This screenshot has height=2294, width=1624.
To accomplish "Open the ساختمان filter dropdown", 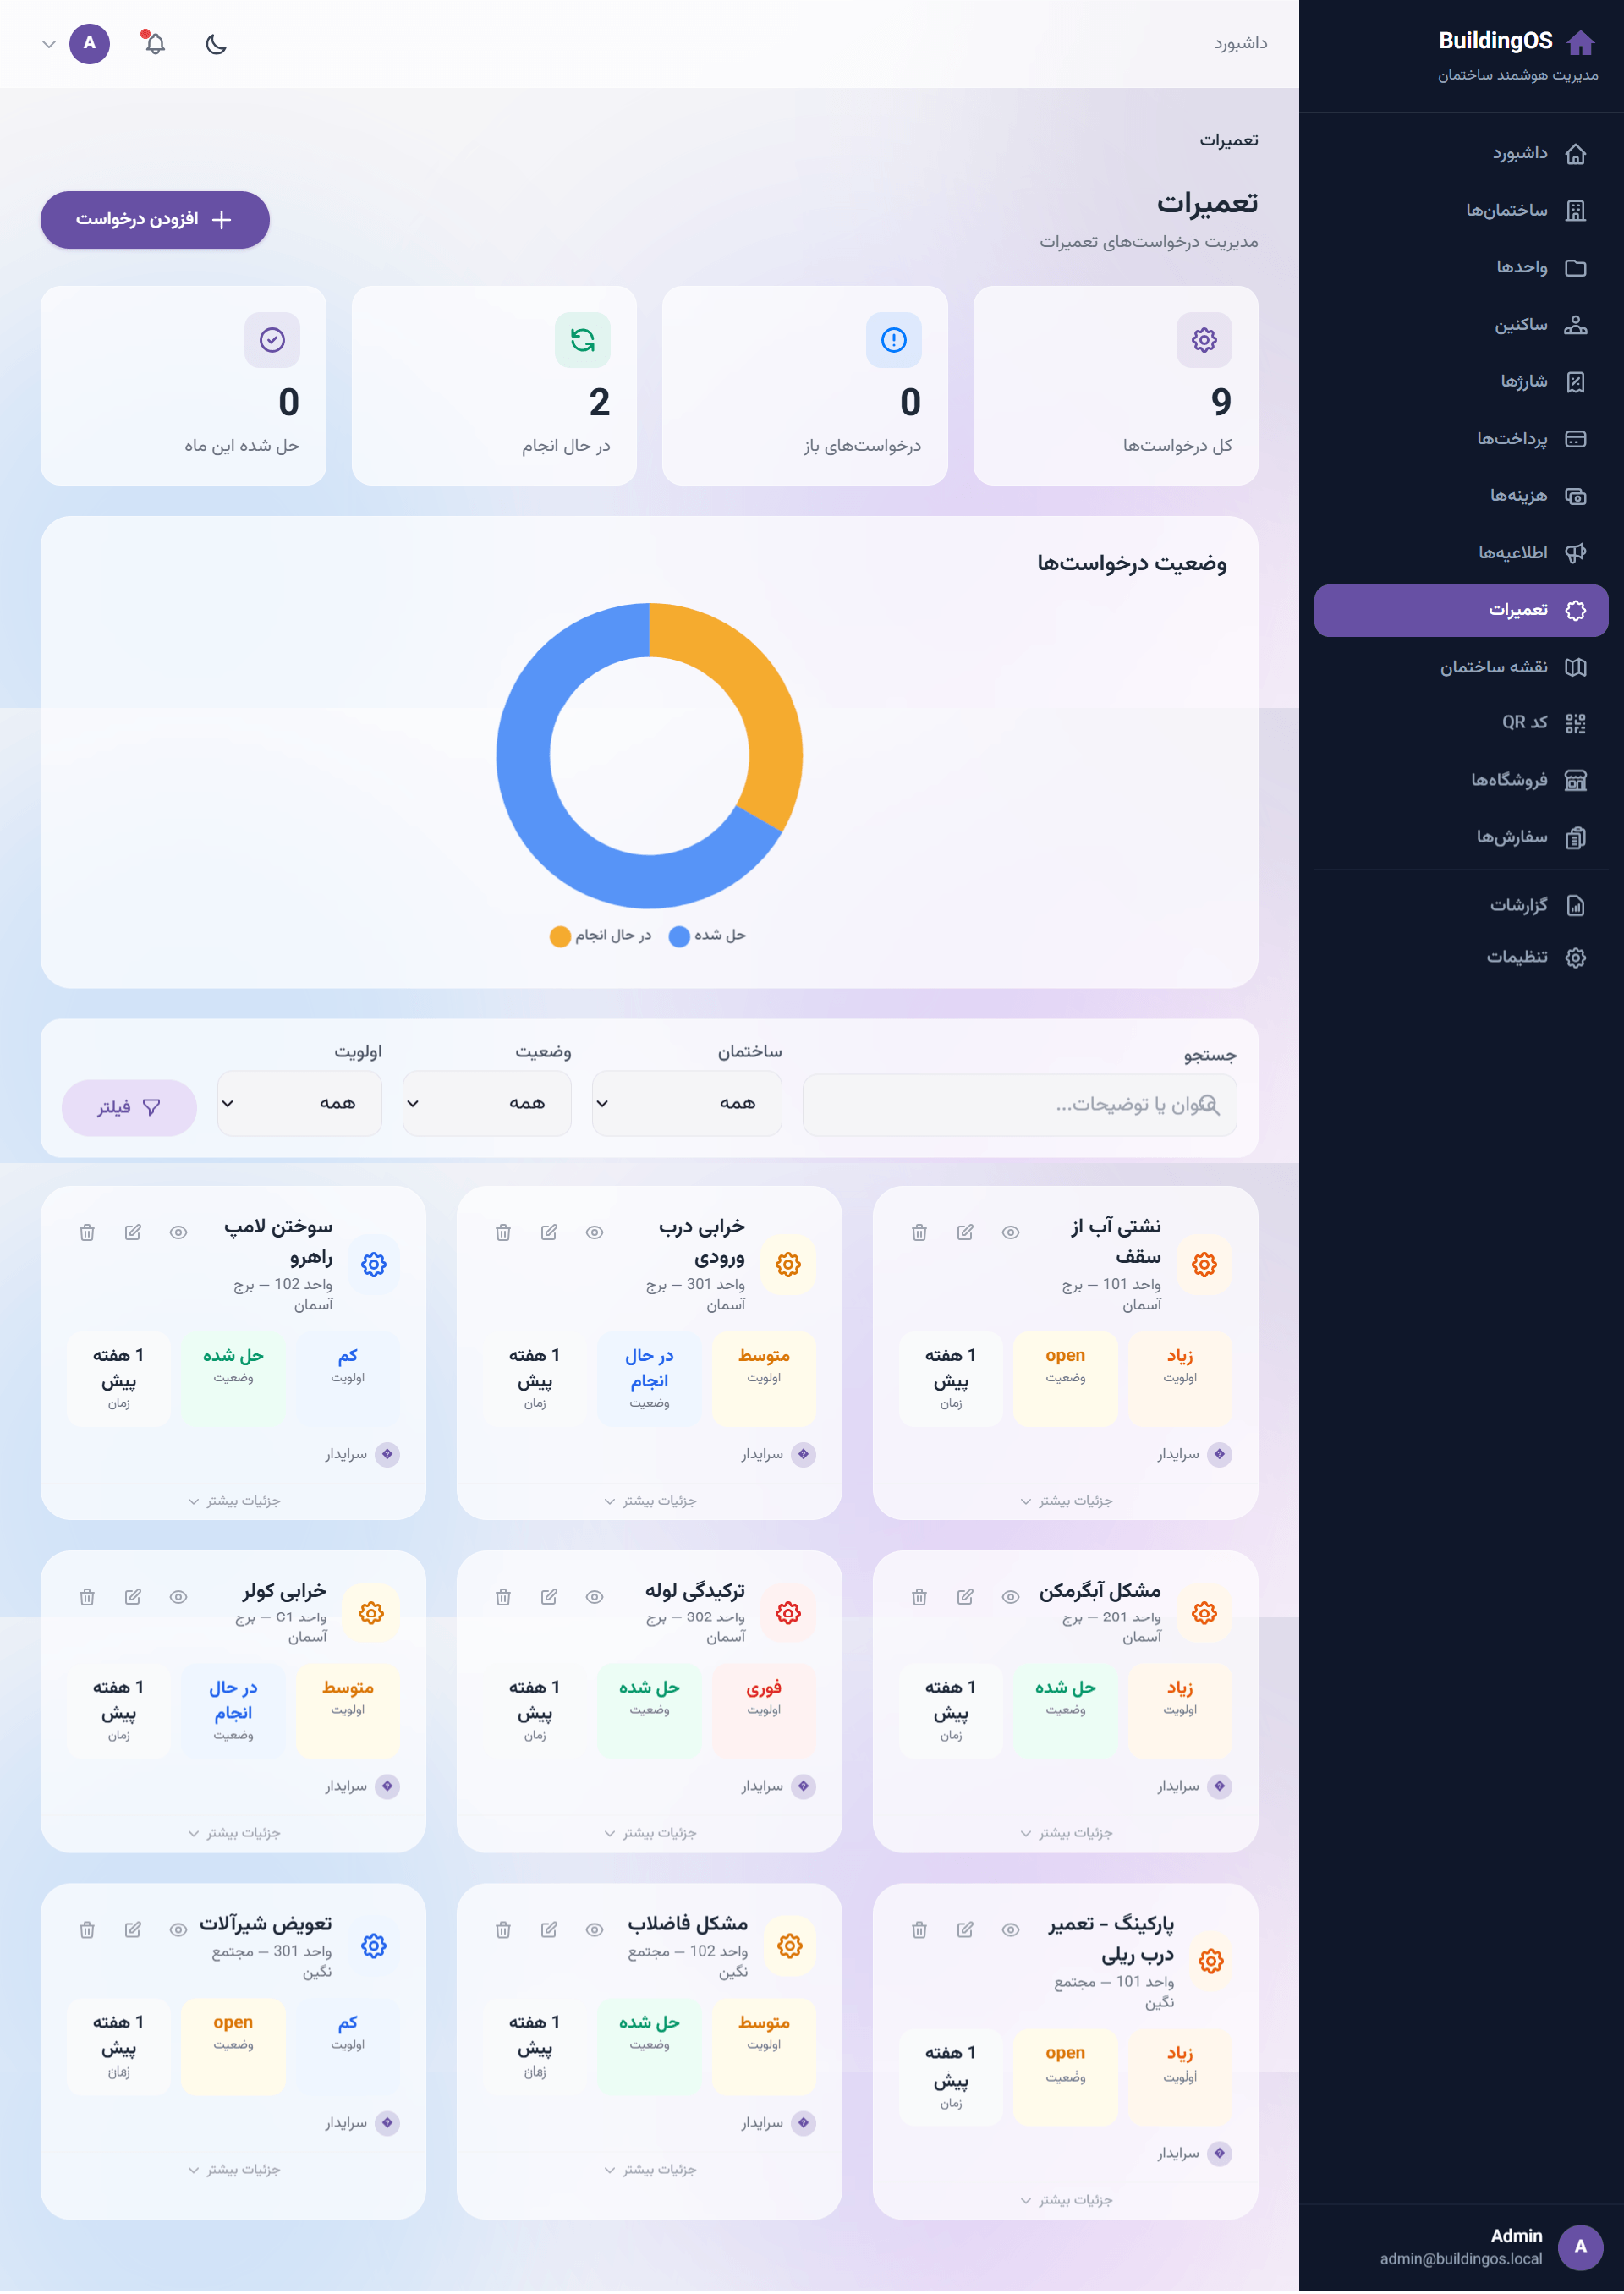I will pyautogui.click(x=687, y=1103).
